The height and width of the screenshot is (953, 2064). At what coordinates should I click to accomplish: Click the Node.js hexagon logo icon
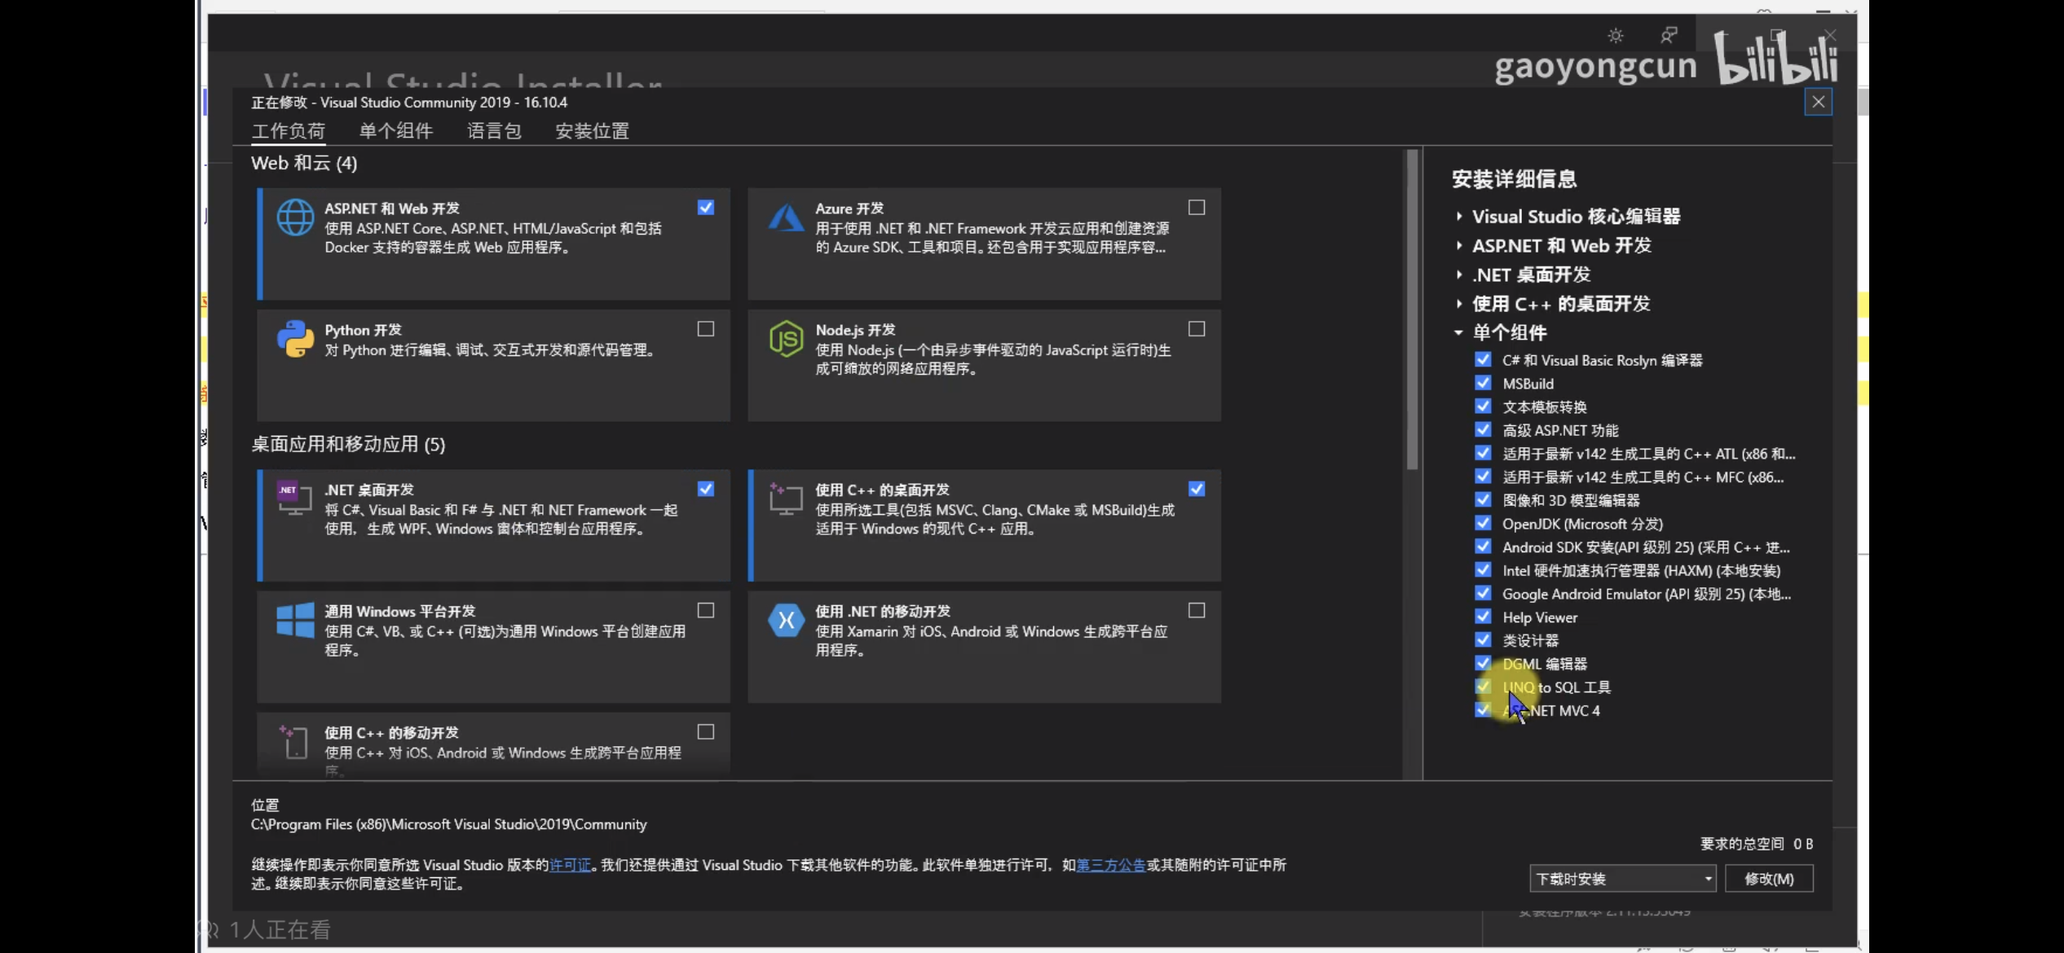pyautogui.click(x=786, y=339)
